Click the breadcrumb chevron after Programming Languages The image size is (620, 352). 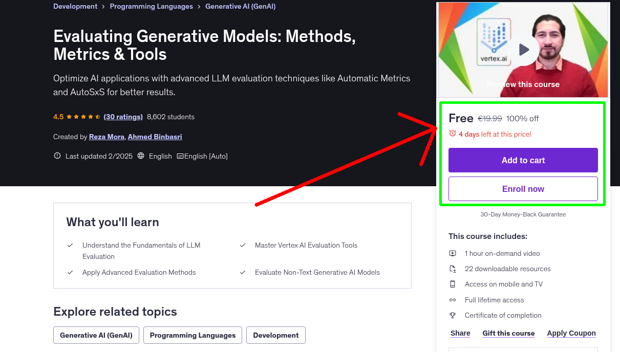(x=199, y=7)
